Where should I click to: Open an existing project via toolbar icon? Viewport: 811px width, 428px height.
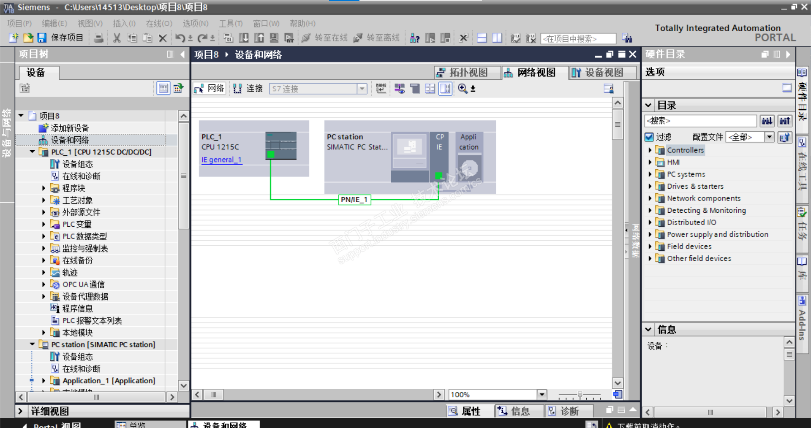[28, 38]
